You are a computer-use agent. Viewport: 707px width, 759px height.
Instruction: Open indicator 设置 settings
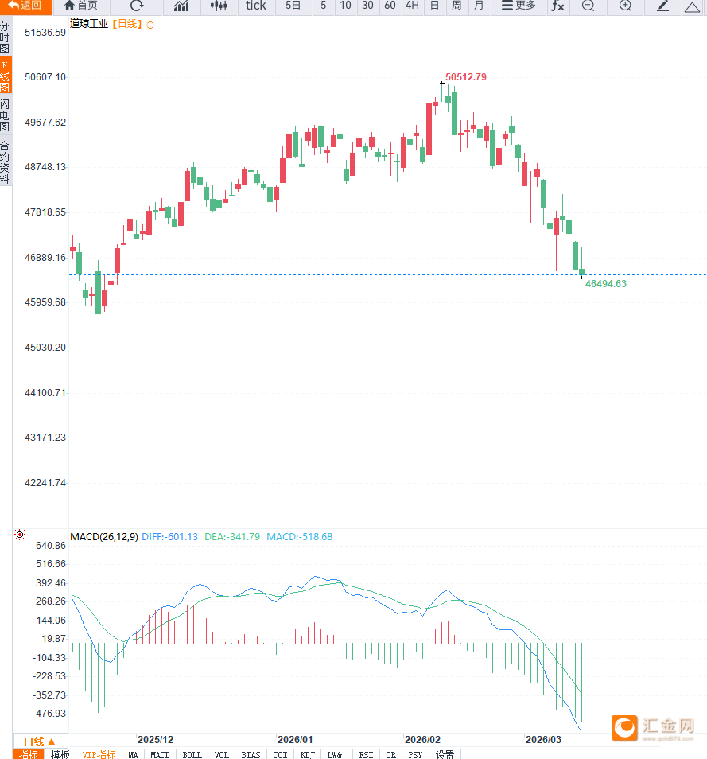click(445, 754)
